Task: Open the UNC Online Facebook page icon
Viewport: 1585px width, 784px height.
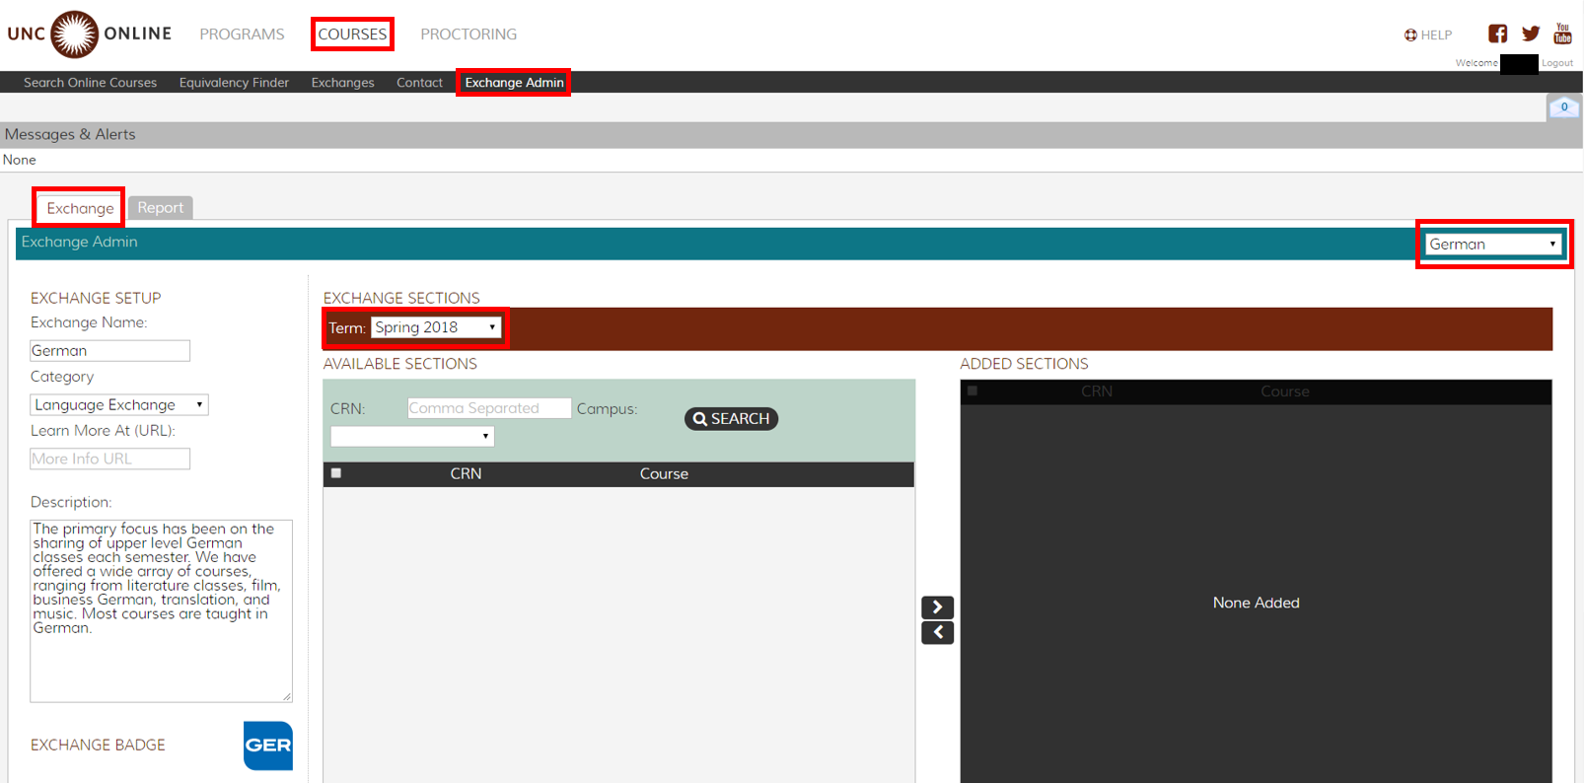Action: click(1497, 34)
